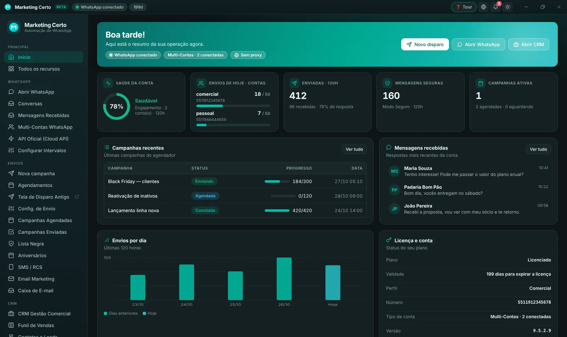Screen dimensions: 567x337
Task: Click the 78% health ring gauge
Action: 117,106
